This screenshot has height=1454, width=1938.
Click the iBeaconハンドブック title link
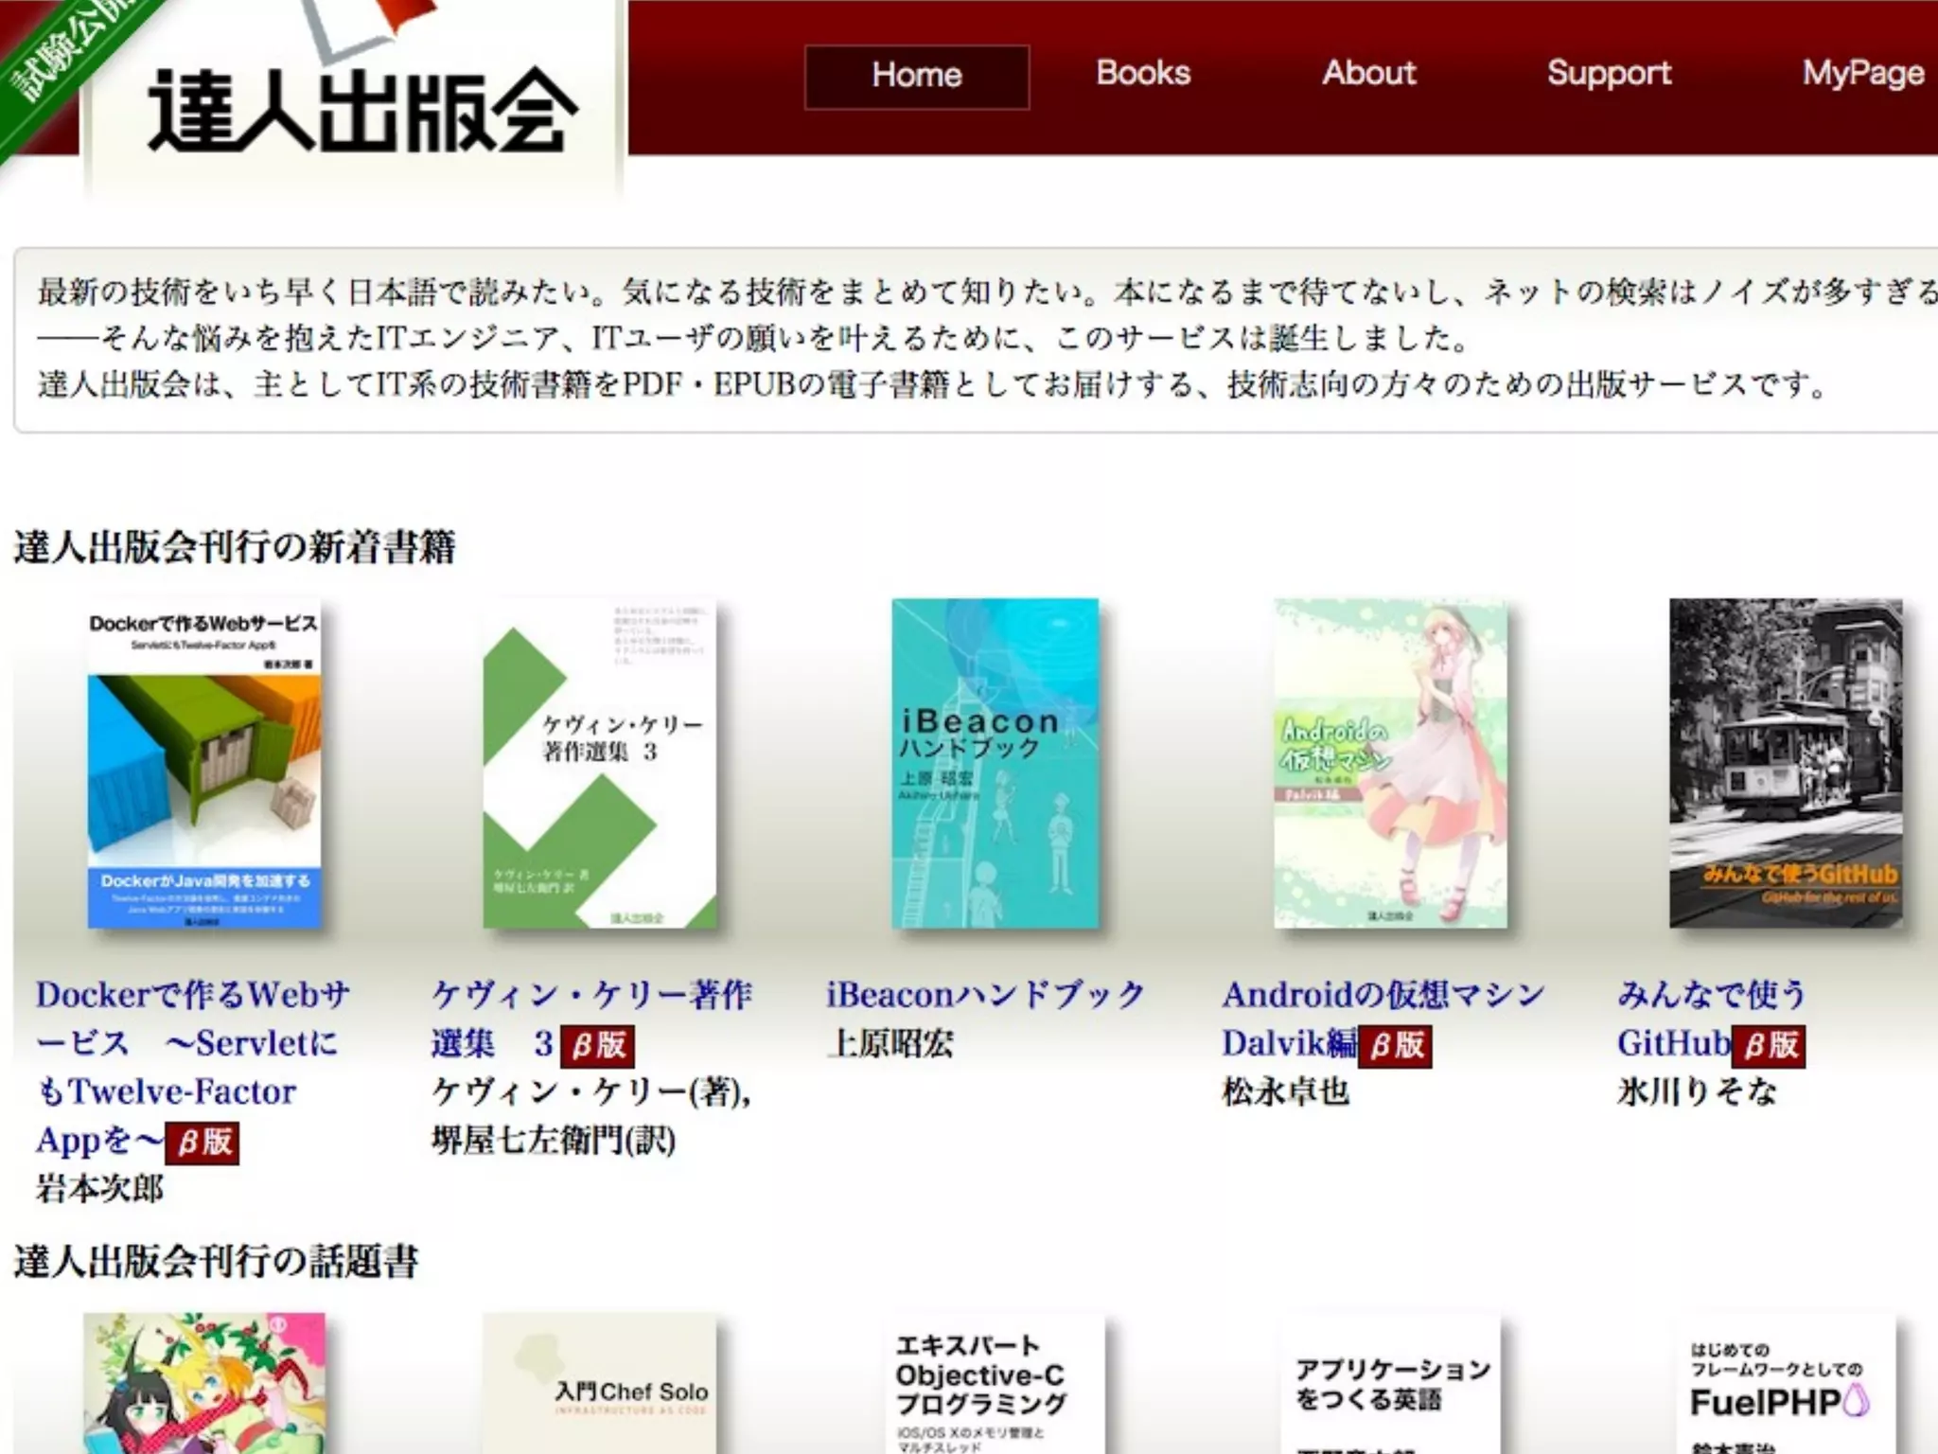point(985,996)
